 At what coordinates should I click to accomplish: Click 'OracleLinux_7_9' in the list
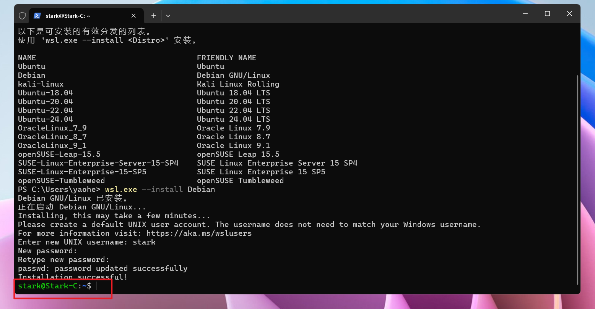pos(52,128)
